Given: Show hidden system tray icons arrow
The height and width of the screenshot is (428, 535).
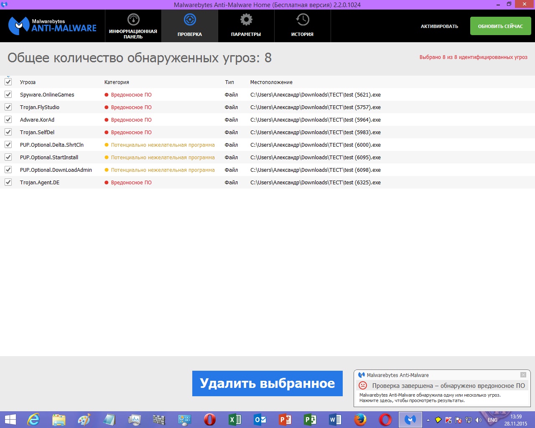Looking at the screenshot, I should pos(428,420).
